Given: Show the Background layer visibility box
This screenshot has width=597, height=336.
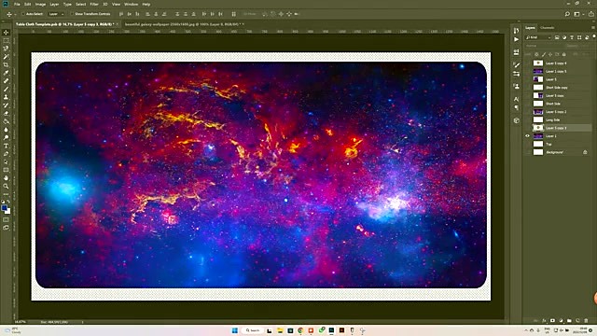Looking at the screenshot, I should click(x=527, y=152).
